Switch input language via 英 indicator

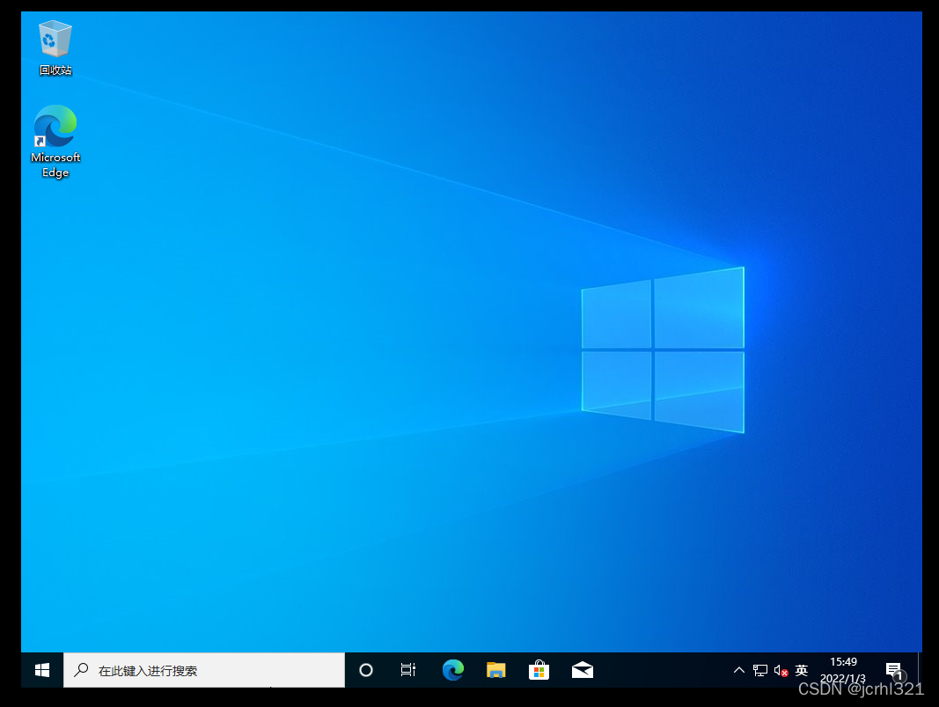(801, 670)
